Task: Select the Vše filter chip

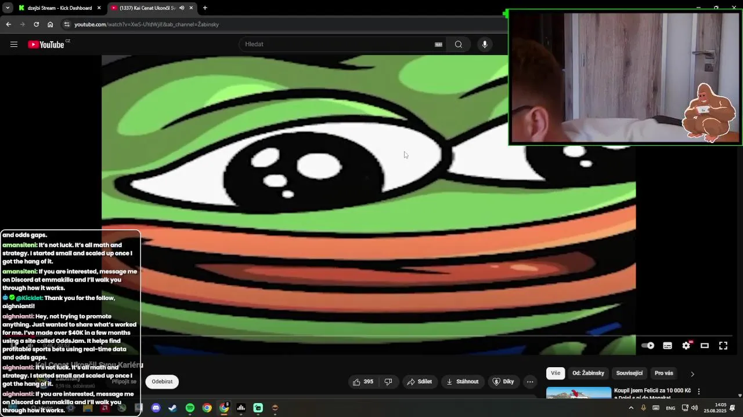Action: pos(556,374)
